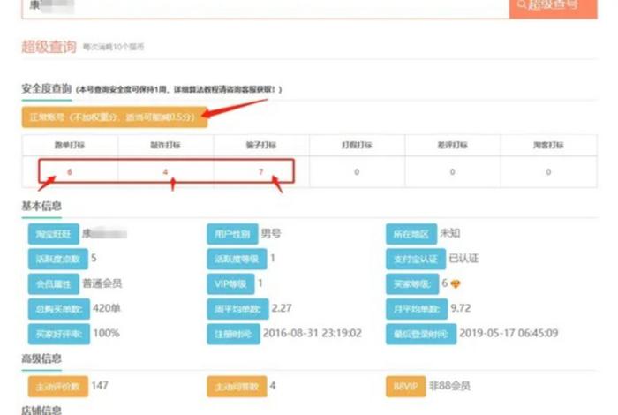The height and width of the screenshot is (415, 618).
Task: Click the 最后登录时间 label tag
Action: [421, 334]
